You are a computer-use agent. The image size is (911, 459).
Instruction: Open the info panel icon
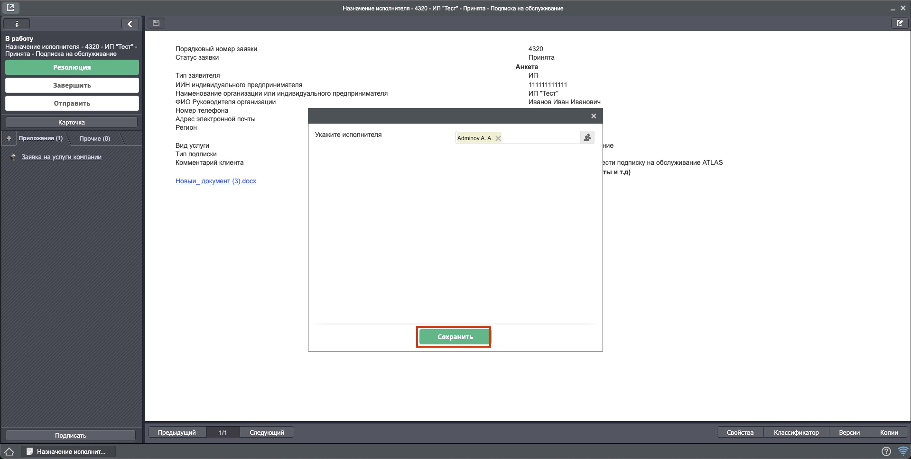[17, 24]
